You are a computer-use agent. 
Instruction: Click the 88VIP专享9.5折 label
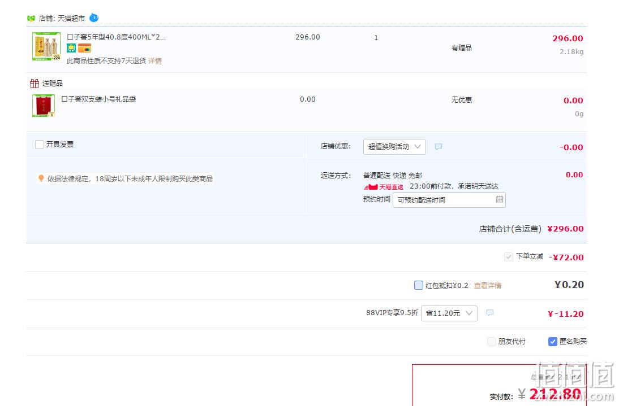click(392, 313)
